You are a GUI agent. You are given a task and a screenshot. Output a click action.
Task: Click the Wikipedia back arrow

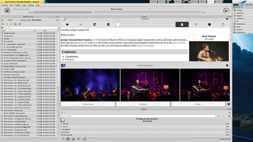click(67, 25)
